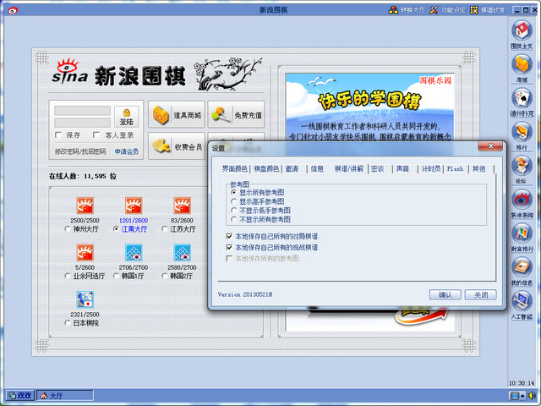This screenshot has width=541, height=406.
Task: Switch to the 声音 tab
Action: (x=402, y=168)
